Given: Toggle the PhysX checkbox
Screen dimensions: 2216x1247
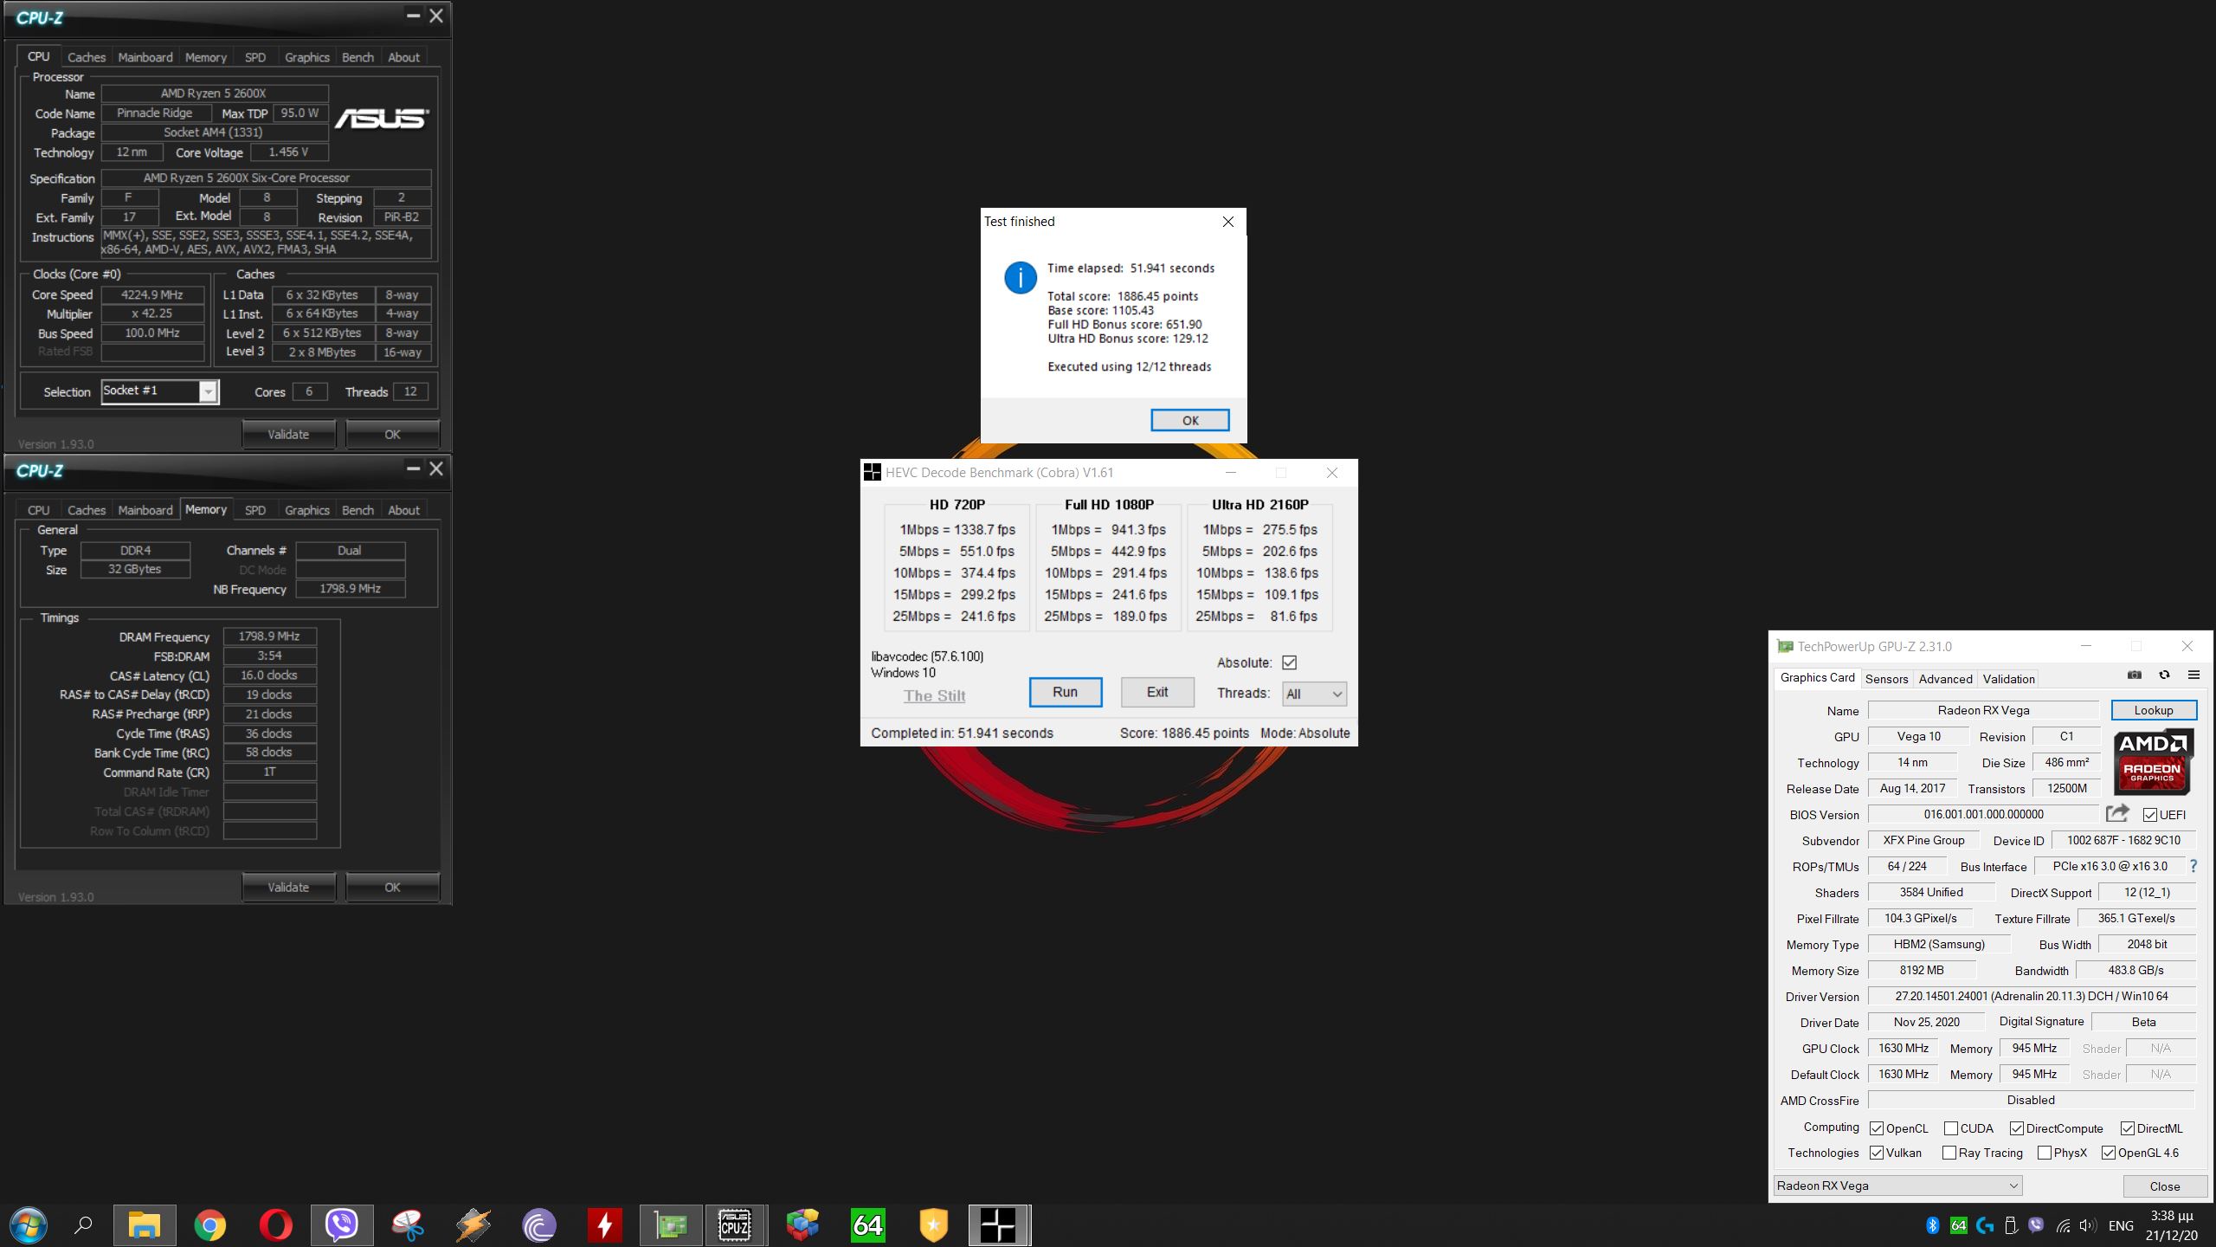Looking at the screenshot, I should pos(2045,1153).
